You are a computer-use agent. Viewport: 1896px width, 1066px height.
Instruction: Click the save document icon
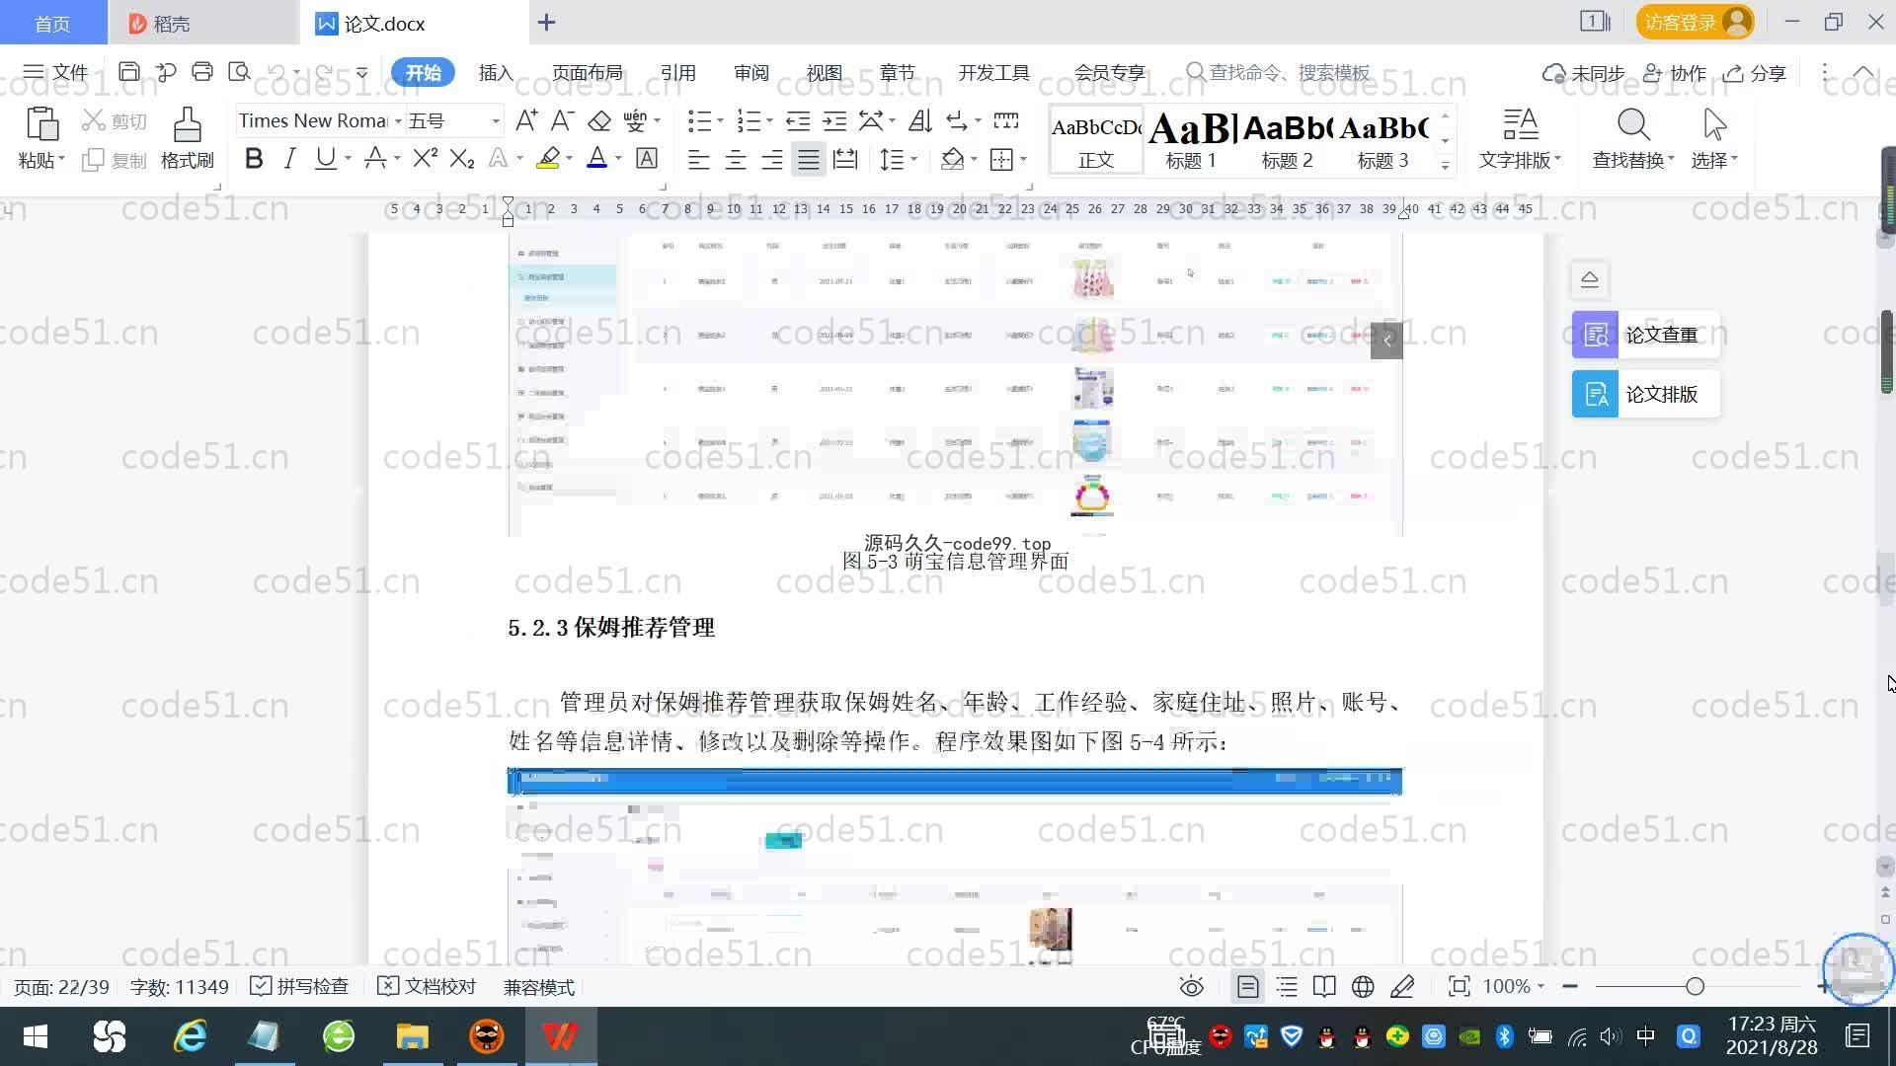pos(128,72)
